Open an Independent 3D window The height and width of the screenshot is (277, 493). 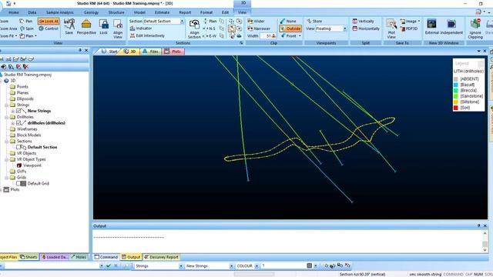(x=451, y=24)
